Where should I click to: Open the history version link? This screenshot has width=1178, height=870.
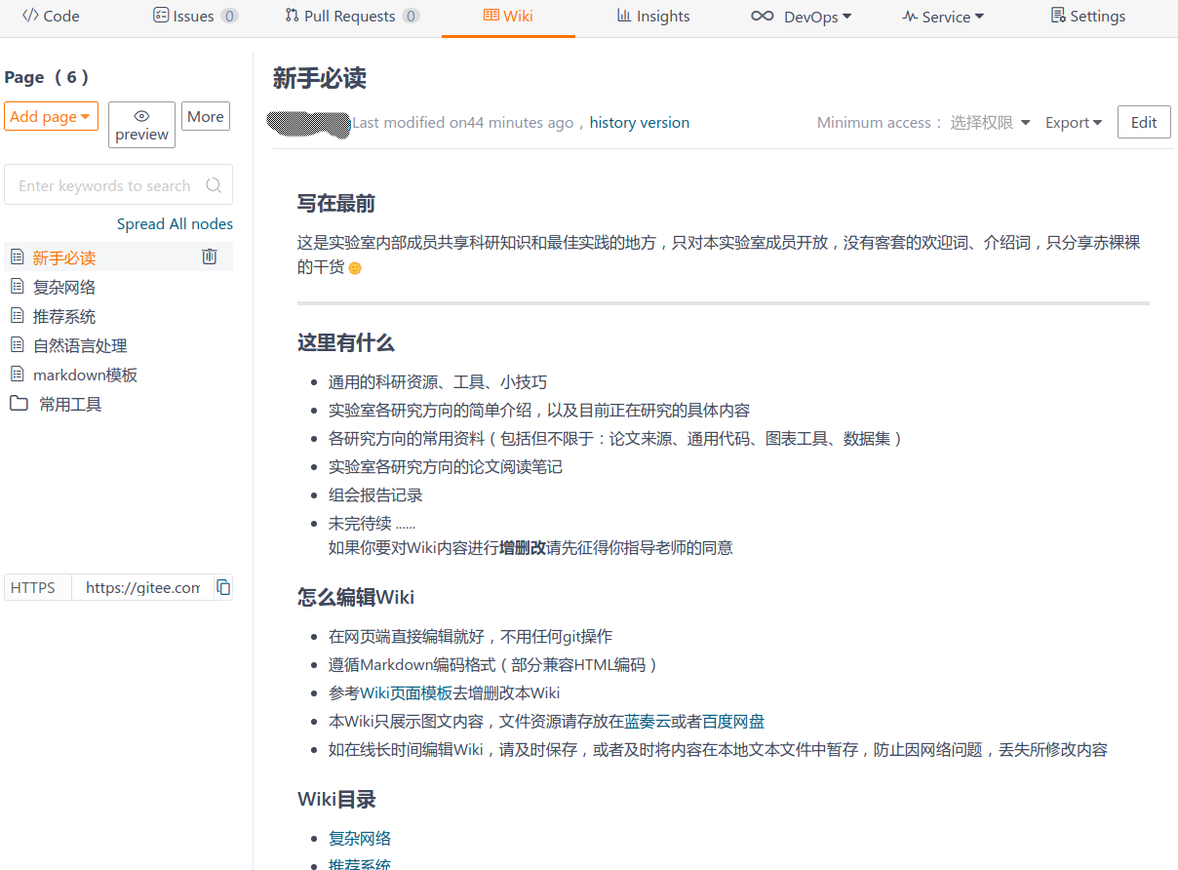[639, 122]
